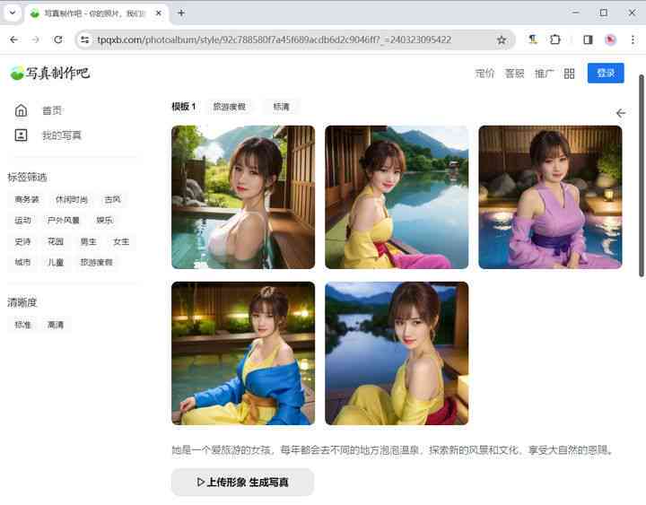The width and height of the screenshot is (646, 505).
Task: Filter by 旅游度假 tag in sidebar
Action: (96, 262)
